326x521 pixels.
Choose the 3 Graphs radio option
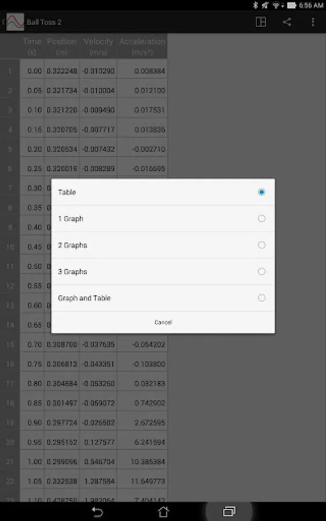262,271
